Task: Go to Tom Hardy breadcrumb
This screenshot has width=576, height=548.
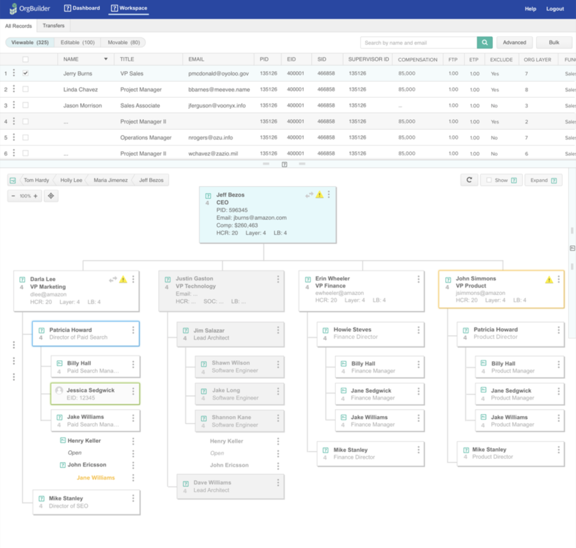Action: coord(36,180)
